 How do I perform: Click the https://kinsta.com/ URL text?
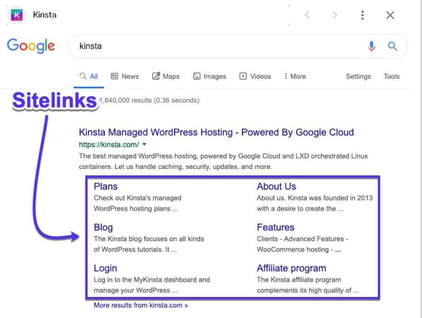tap(109, 145)
